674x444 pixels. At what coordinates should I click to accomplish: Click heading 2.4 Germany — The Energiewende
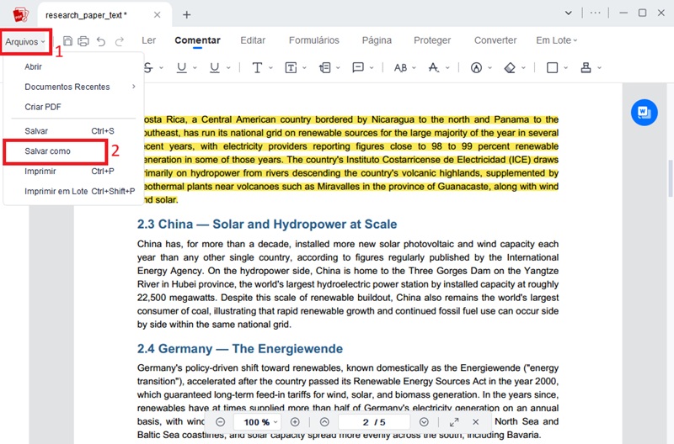pos(240,348)
